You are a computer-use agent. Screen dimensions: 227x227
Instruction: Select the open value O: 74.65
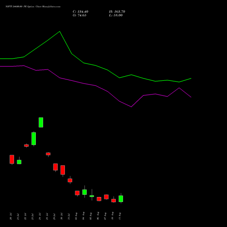(x=79, y=15)
